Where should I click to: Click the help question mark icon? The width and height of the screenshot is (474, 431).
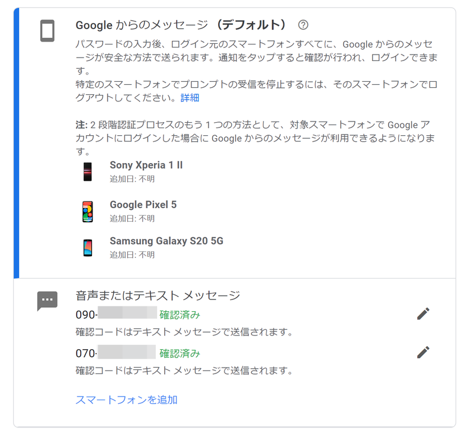coord(303,25)
